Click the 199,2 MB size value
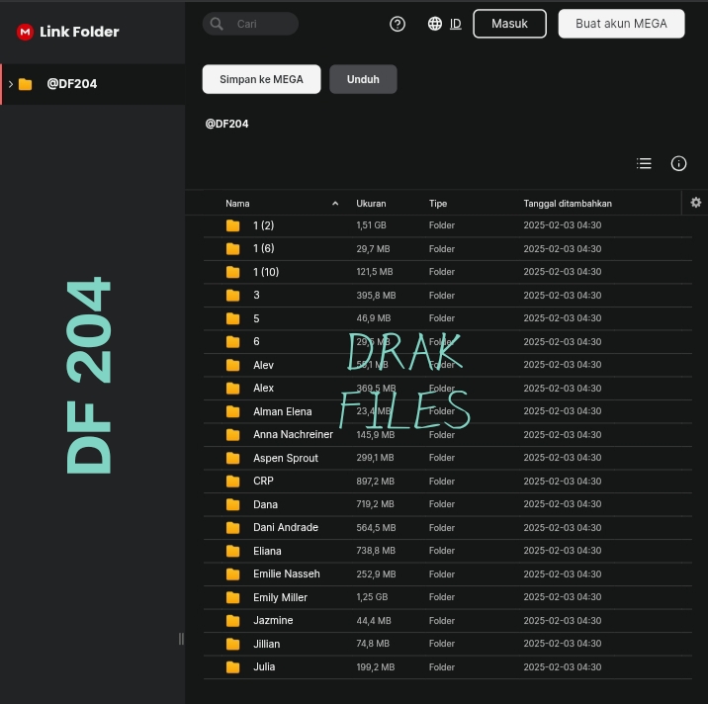Viewport: 708px width, 704px height. 375,667
